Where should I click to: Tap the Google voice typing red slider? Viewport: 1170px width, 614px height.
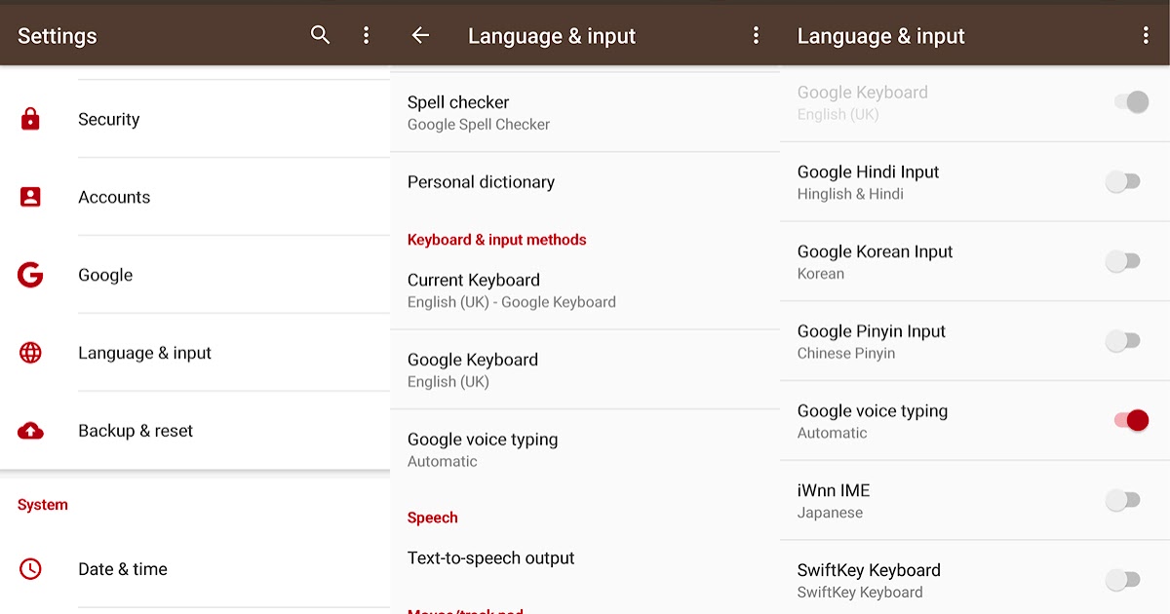[1129, 420]
